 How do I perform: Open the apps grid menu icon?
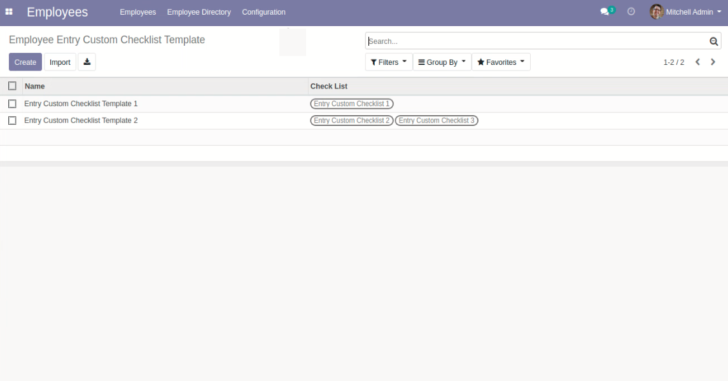coord(9,11)
